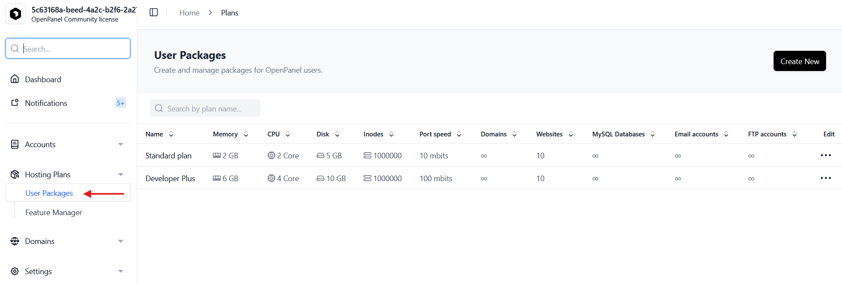
Task: Click the breadcrumb chevron after Home
Action: click(210, 12)
